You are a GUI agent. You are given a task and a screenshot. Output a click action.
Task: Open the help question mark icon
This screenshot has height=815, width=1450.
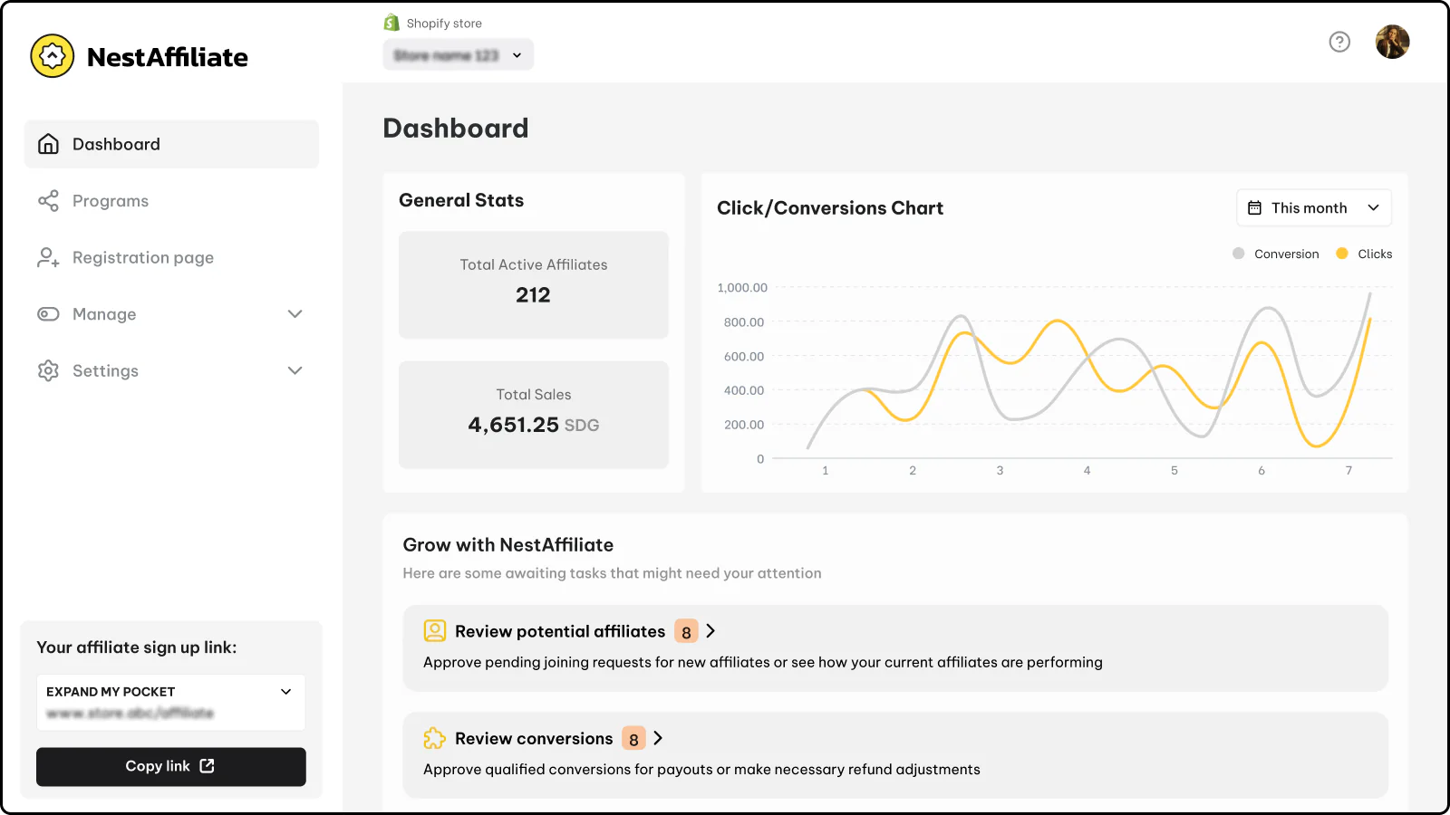1339,42
